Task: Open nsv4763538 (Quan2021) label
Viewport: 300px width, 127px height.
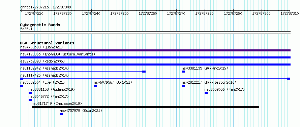Action: point(41,47)
